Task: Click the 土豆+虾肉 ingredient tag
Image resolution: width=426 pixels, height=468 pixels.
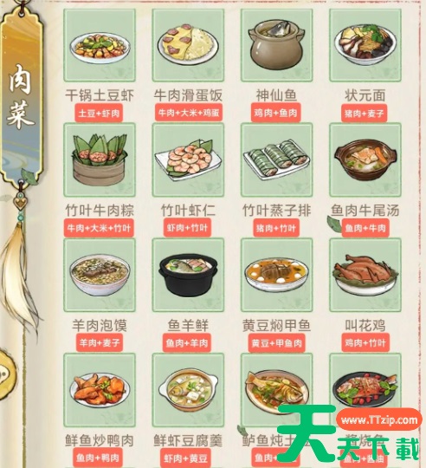Action: click(x=99, y=113)
